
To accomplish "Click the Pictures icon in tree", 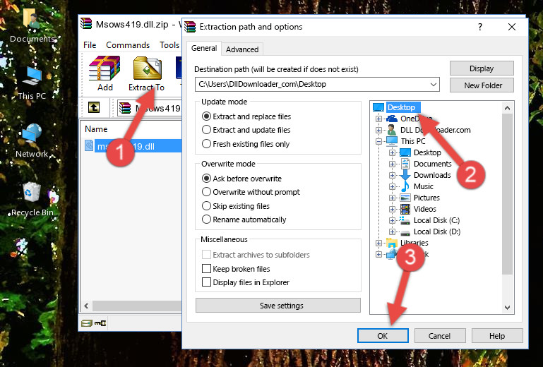I will point(405,198).
